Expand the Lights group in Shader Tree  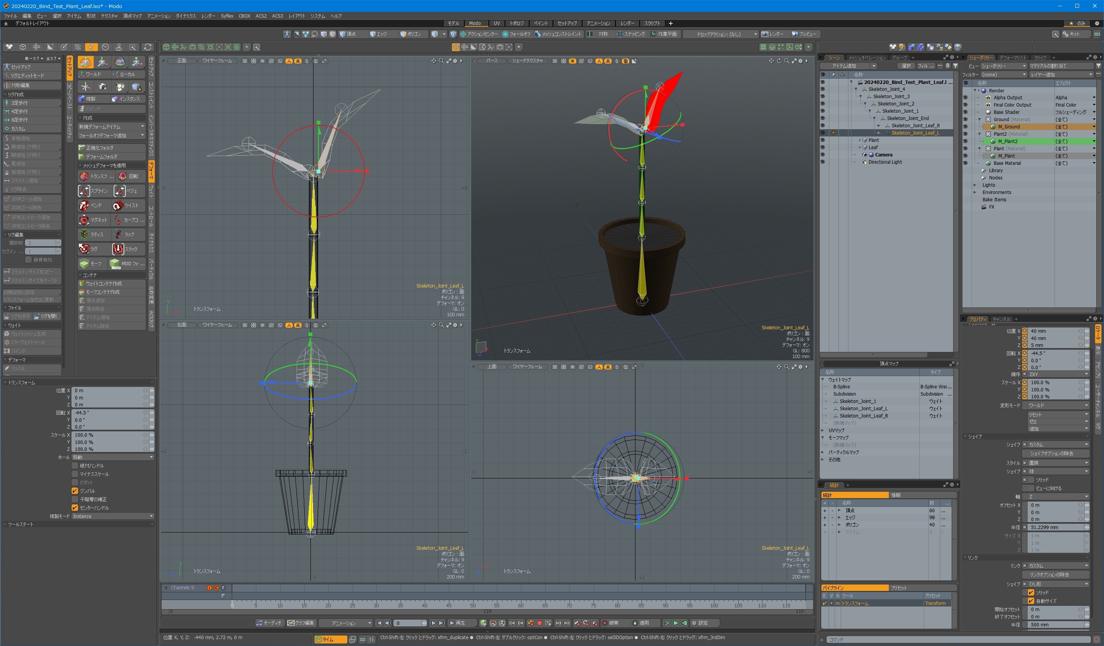(975, 185)
